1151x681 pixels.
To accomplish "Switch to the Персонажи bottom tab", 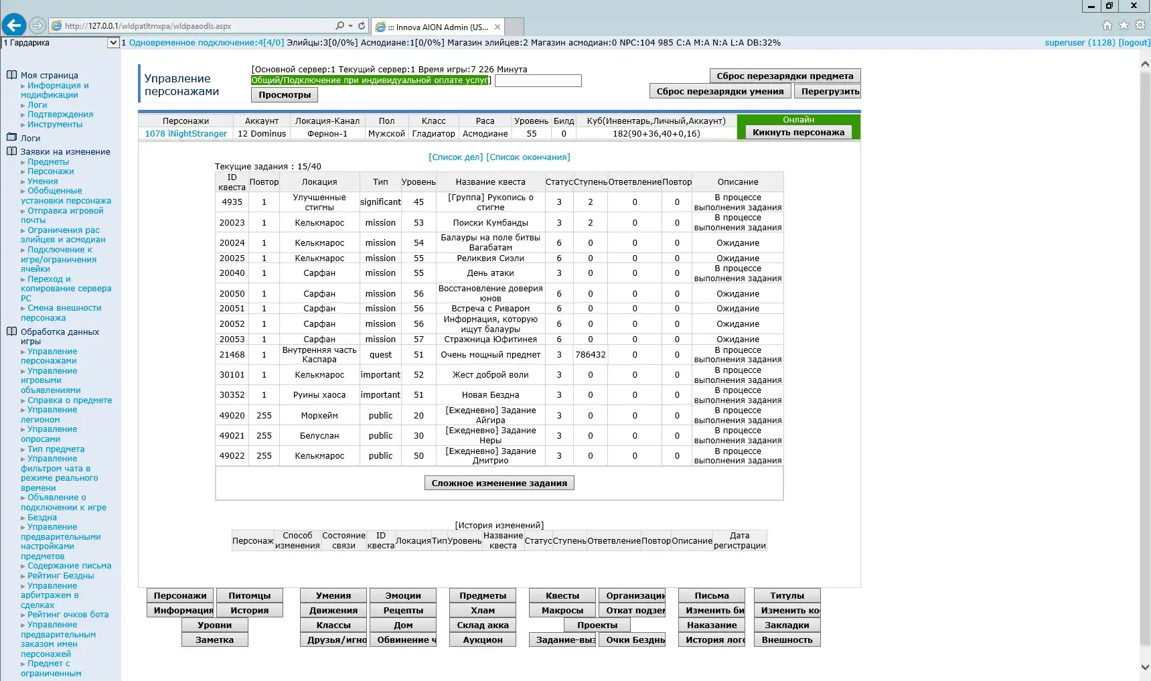I will pyautogui.click(x=180, y=595).
